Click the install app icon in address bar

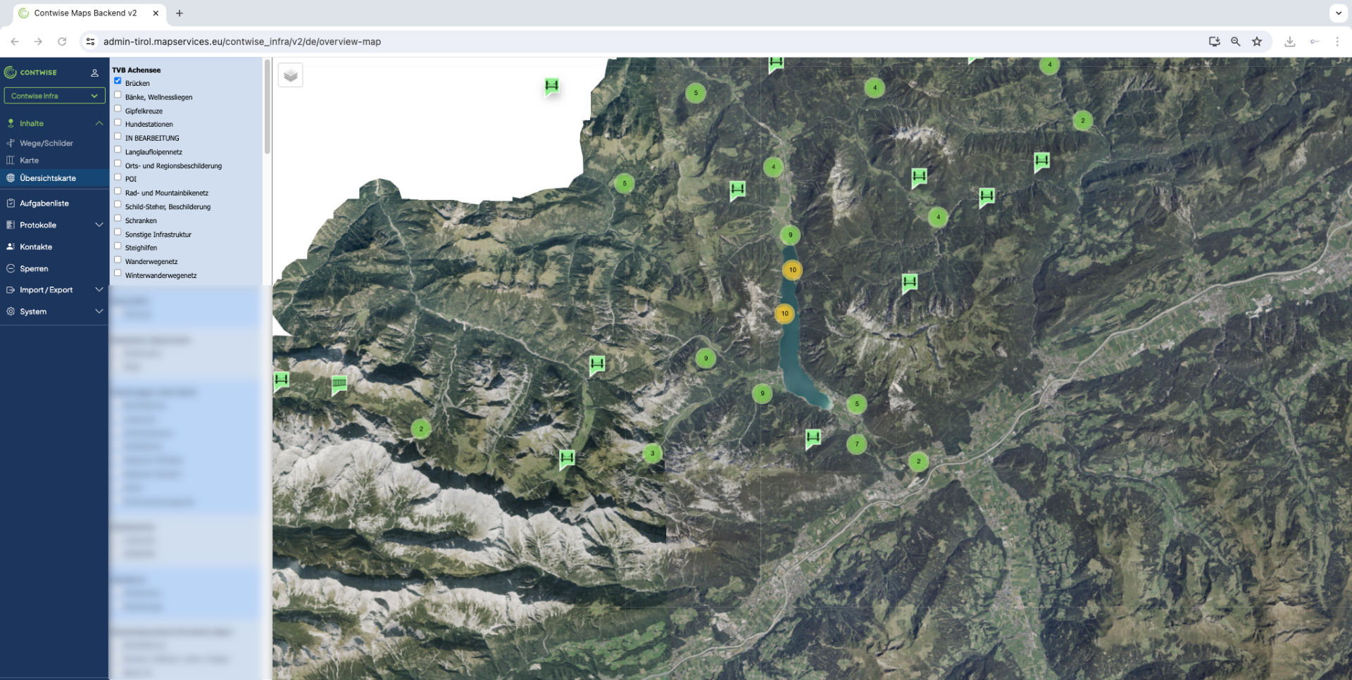[x=1214, y=42]
